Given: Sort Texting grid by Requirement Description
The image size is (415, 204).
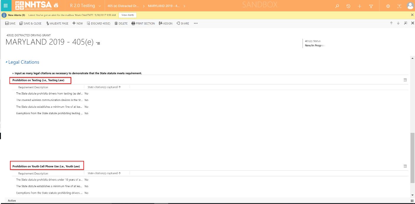Looking at the screenshot, I should point(33,87).
